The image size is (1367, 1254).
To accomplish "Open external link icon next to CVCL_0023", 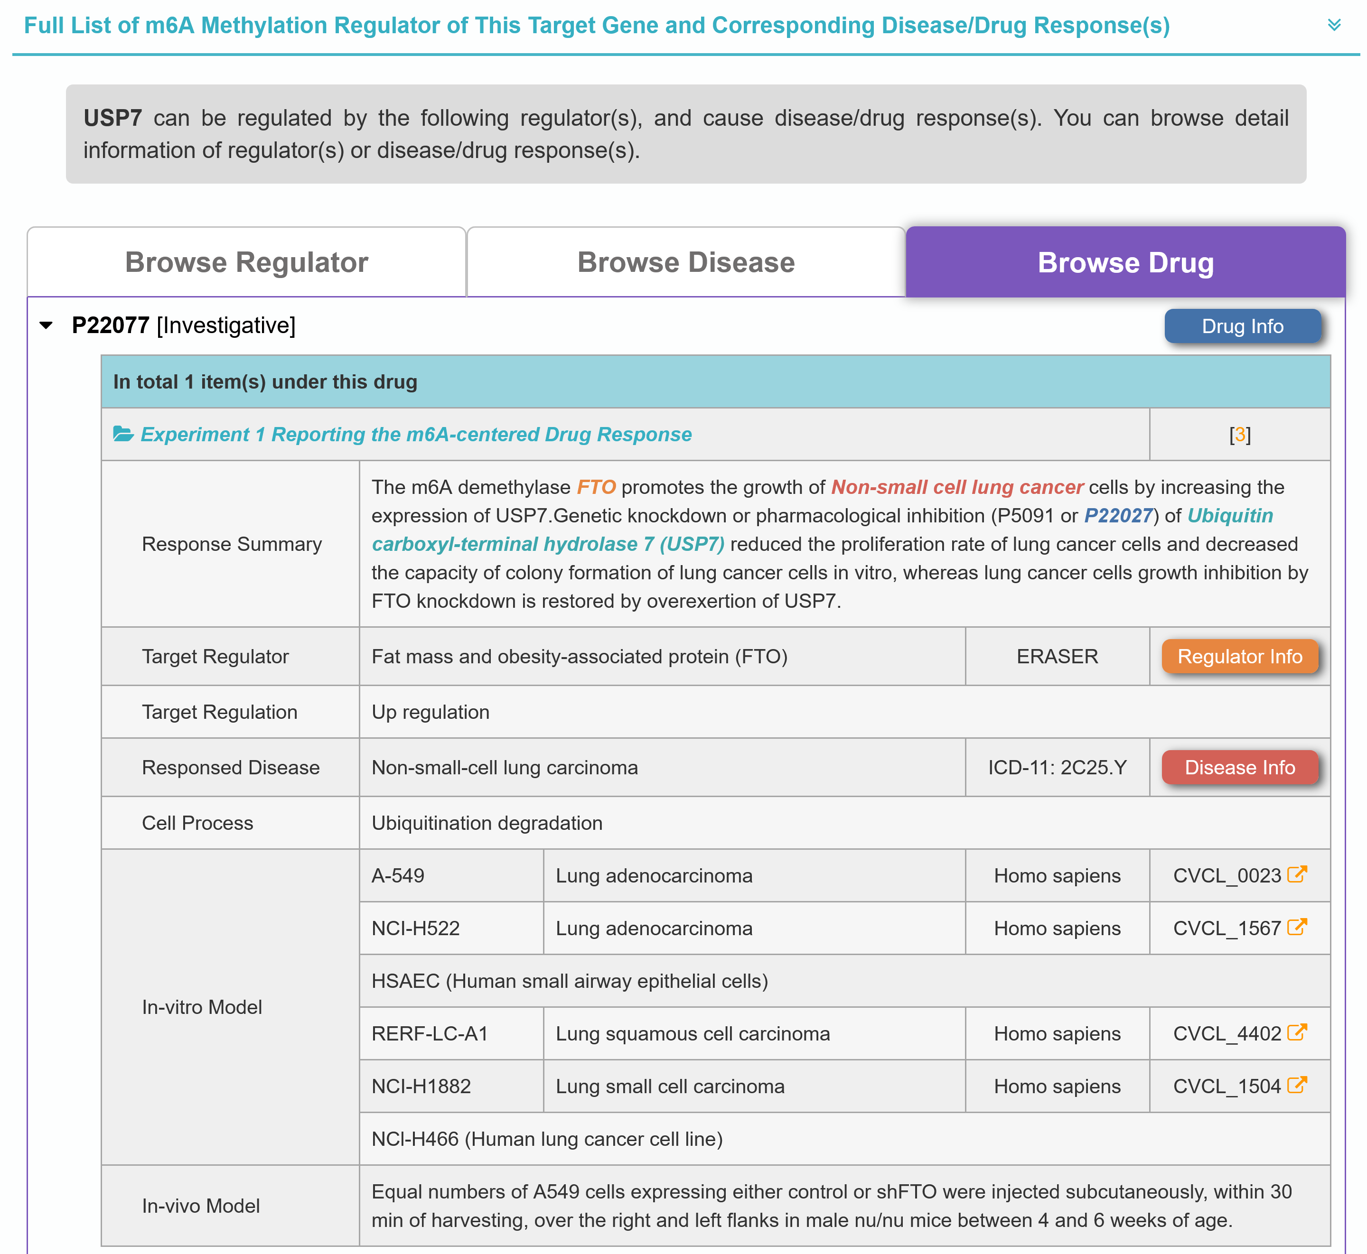I will (1296, 875).
